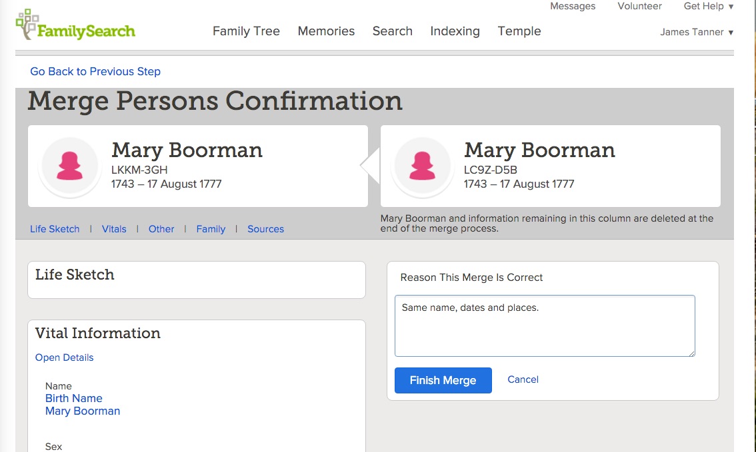The image size is (756, 452).
Task: Open the Temple menu
Action: pyautogui.click(x=519, y=31)
